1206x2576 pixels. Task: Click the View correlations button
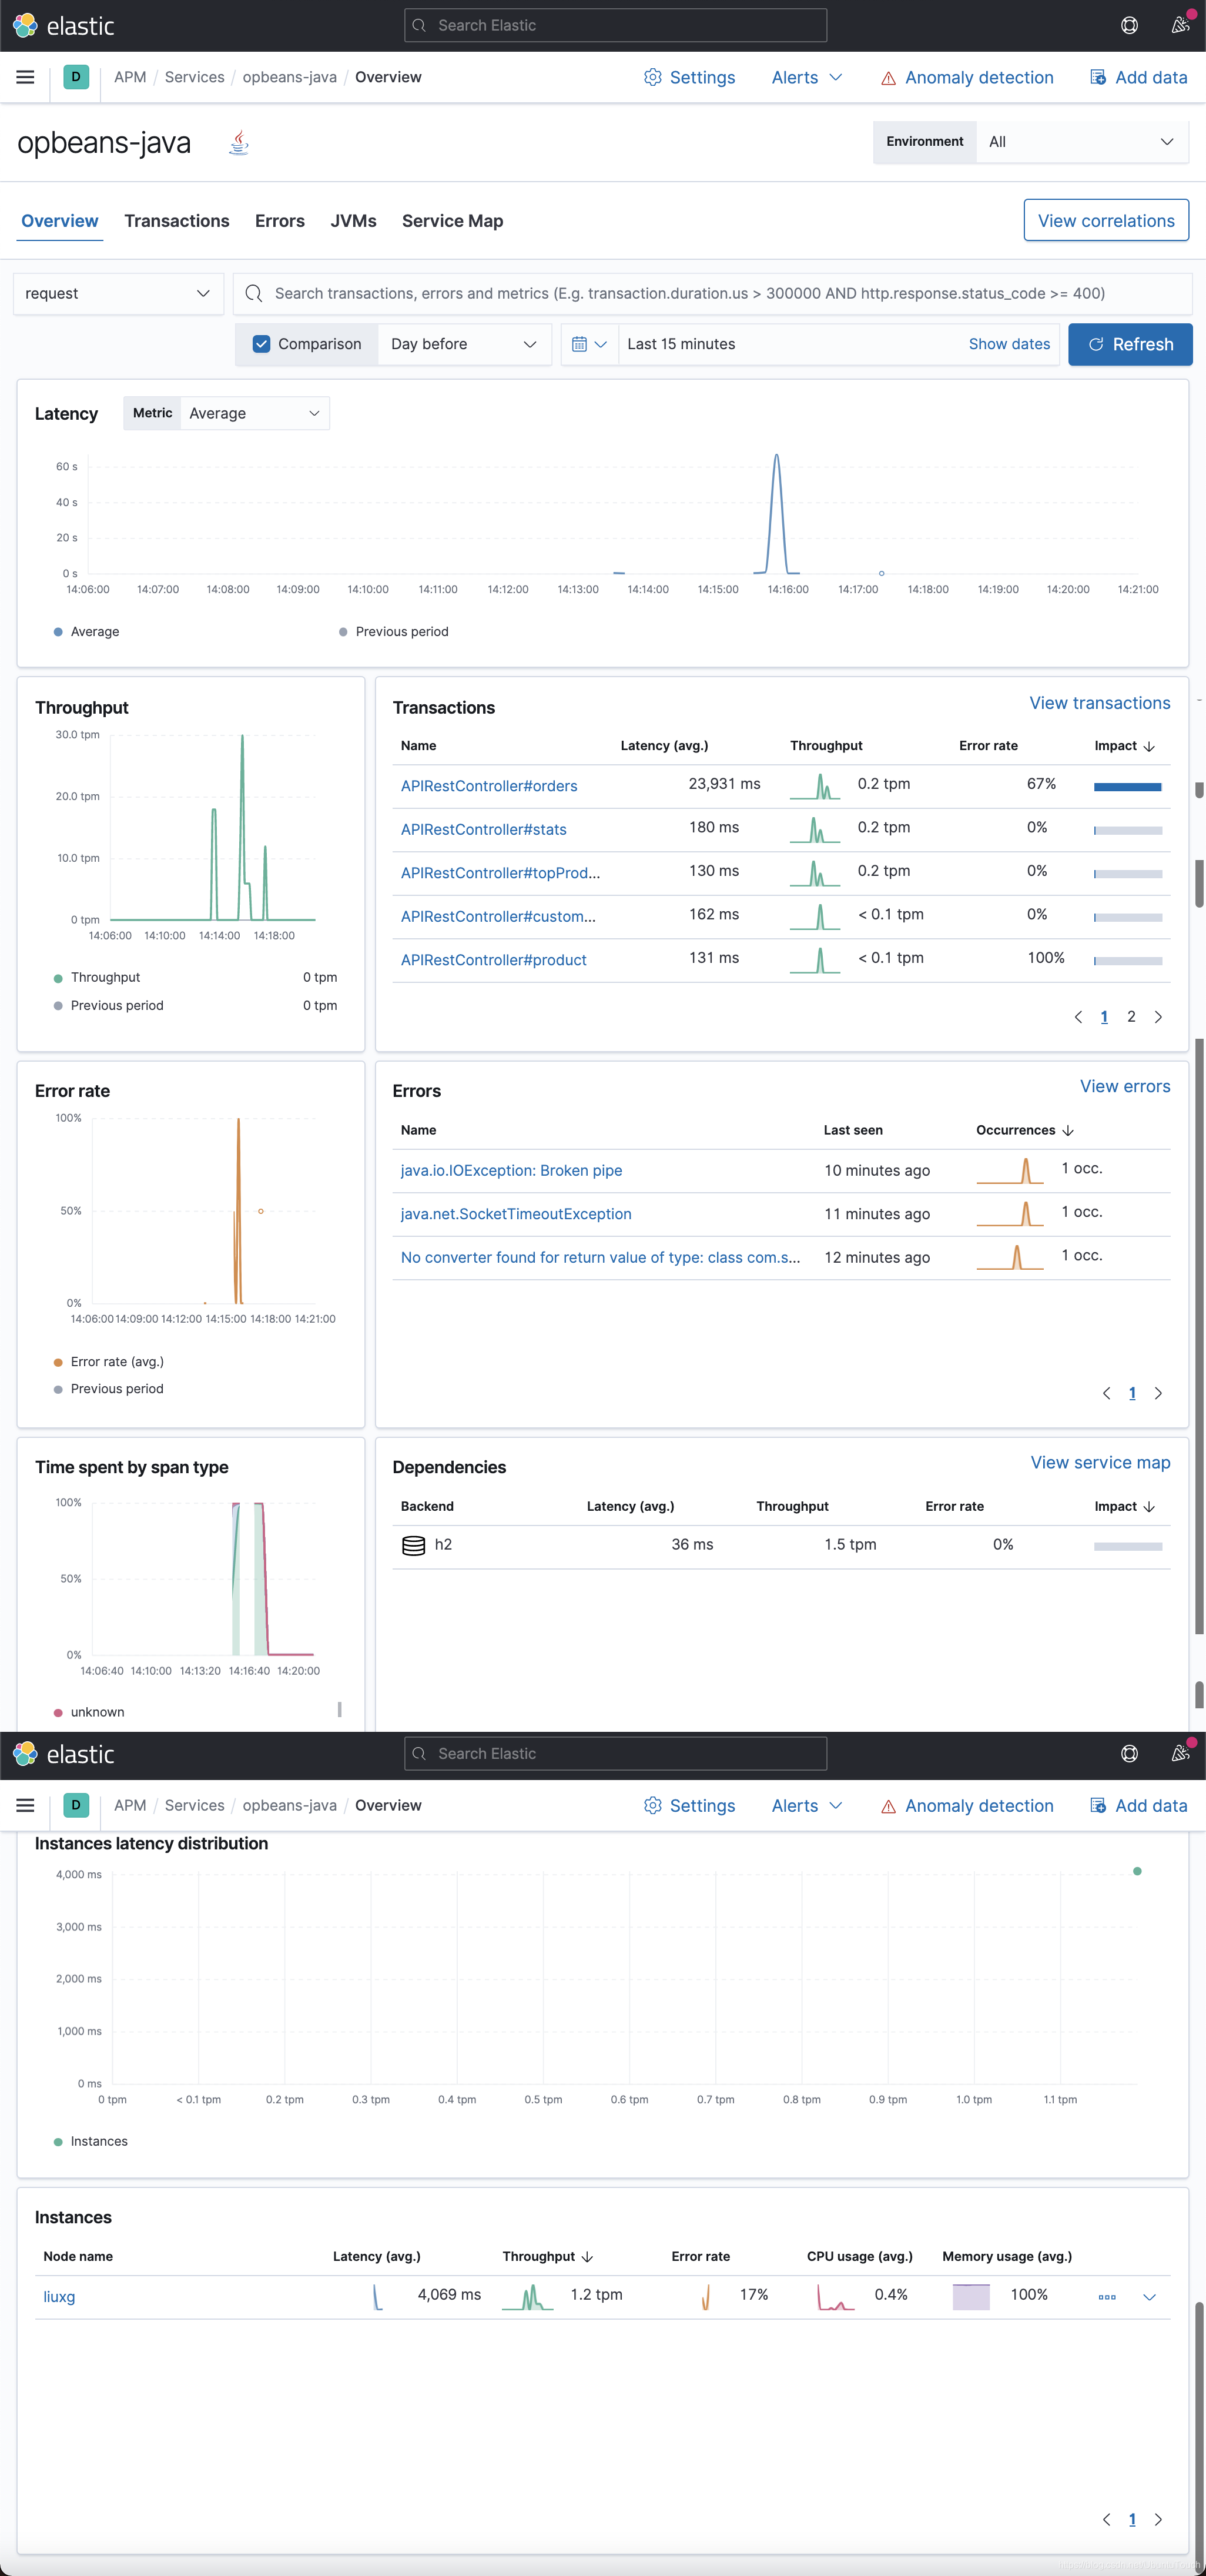[x=1105, y=221]
